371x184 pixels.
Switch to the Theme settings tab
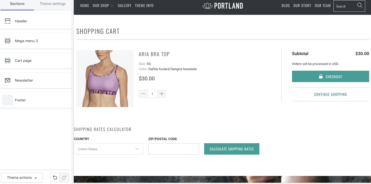(53, 4)
